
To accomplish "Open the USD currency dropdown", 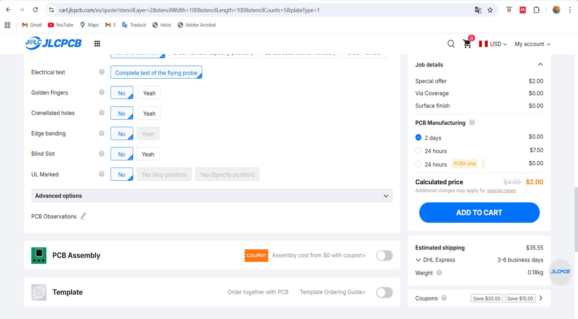I will [493, 44].
